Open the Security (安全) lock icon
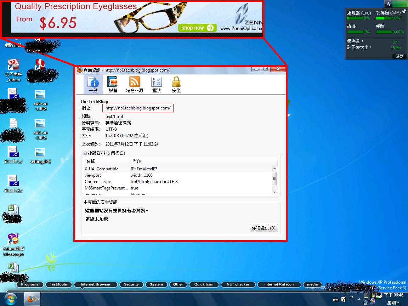Image resolution: width=408 pixels, height=306 pixels. click(x=176, y=85)
